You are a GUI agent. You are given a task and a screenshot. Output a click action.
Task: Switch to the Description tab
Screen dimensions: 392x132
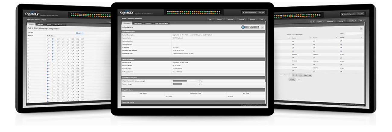tap(138, 23)
